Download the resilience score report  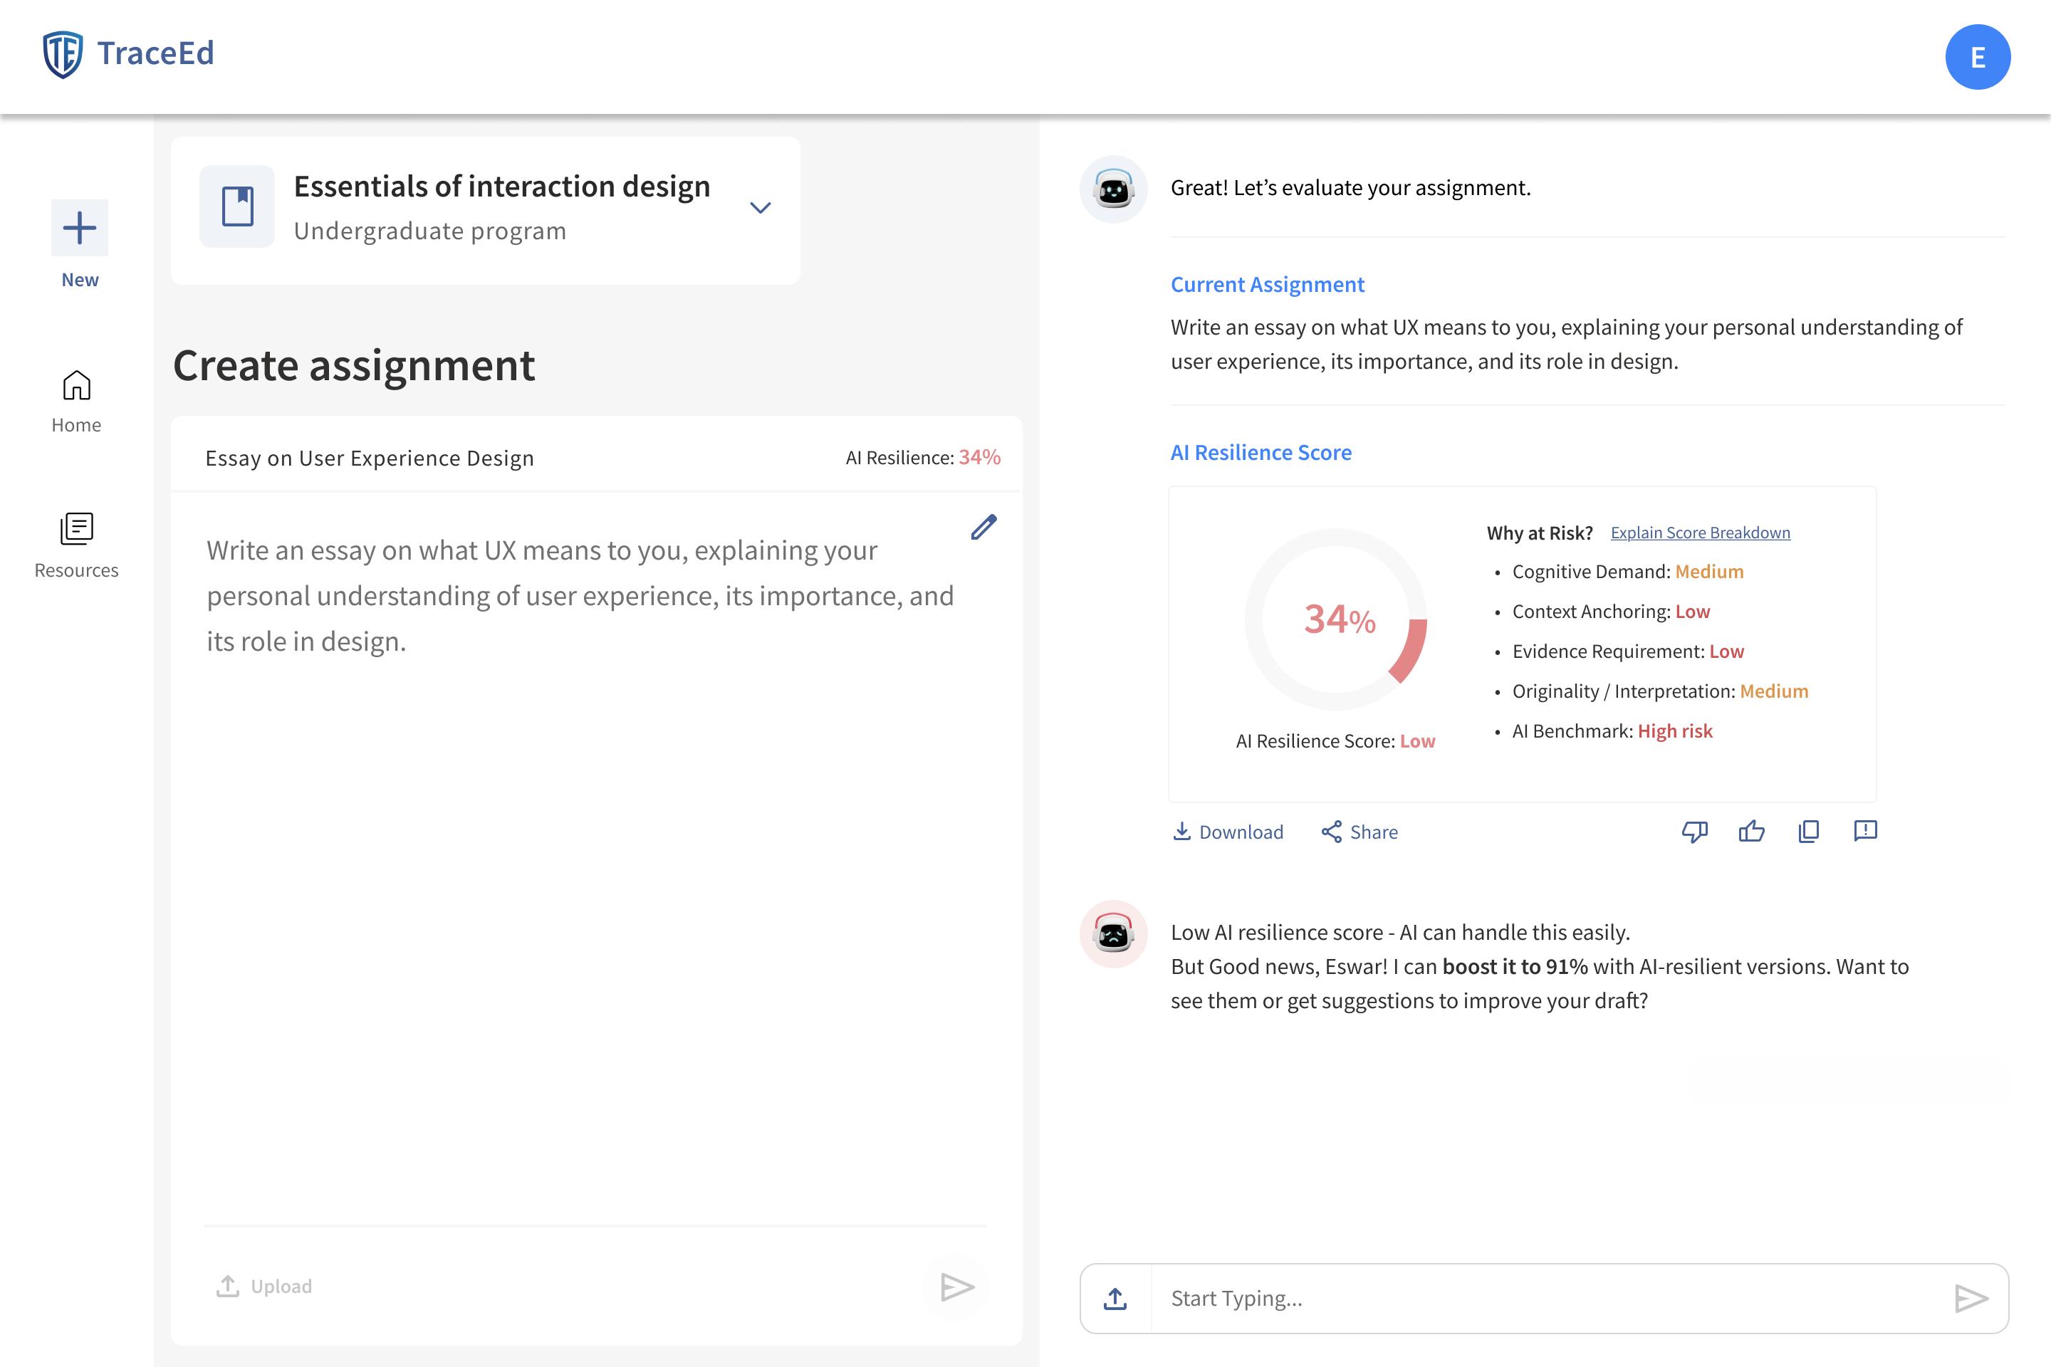click(x=1228, y=832)
